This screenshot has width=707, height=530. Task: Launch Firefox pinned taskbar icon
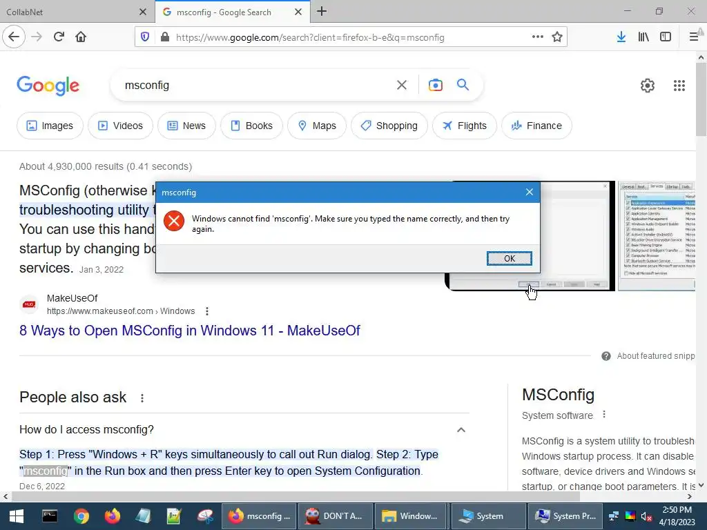pyautogui.click(x=113, y=516)
